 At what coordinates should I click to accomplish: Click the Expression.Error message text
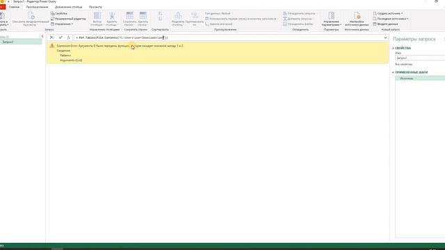(120, 46)
